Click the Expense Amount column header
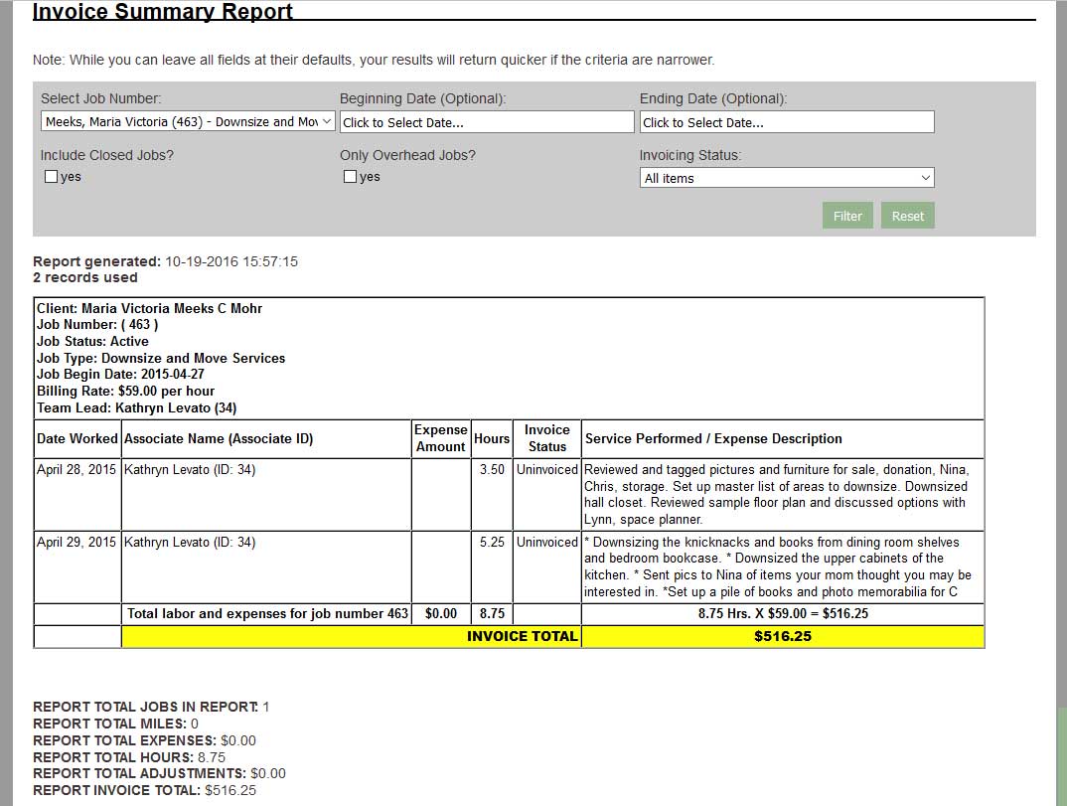 [440, 438]
